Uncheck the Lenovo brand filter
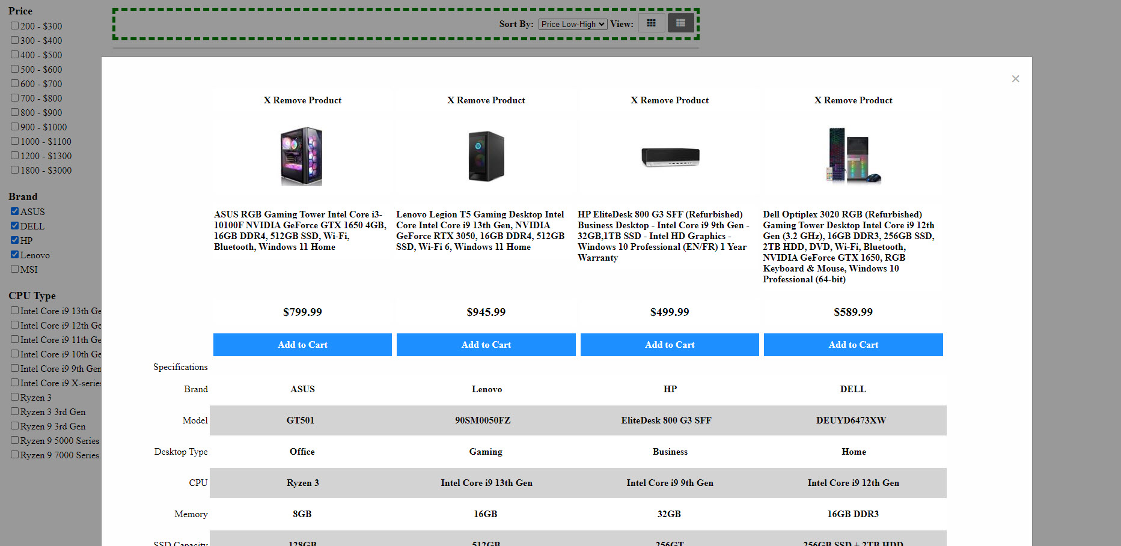1121x546 pixels. [14, 255]
